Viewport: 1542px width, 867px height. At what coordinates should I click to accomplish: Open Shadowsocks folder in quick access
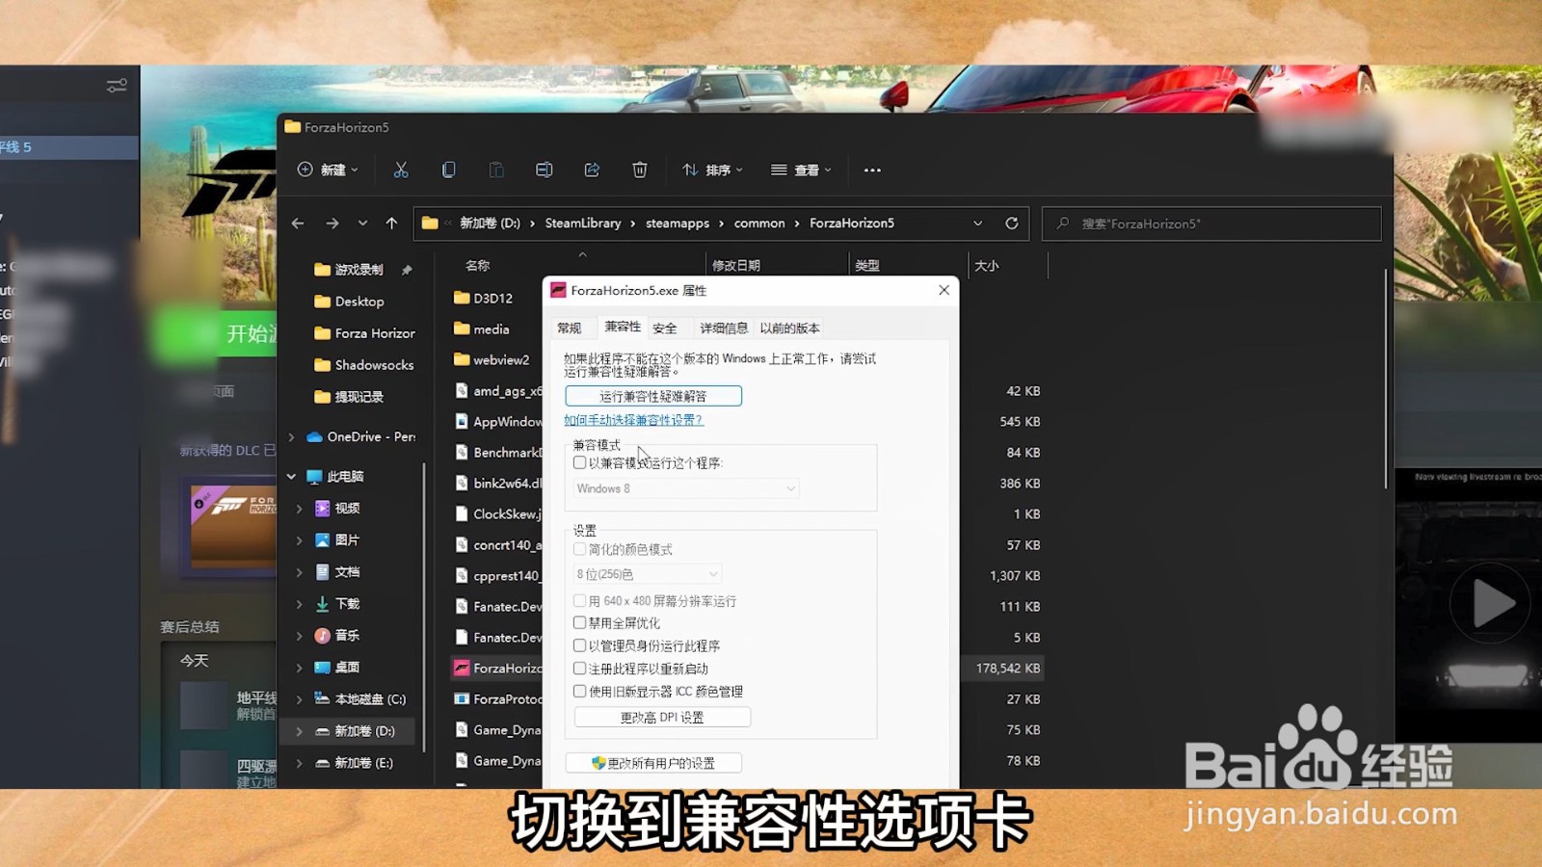[364, 365]
